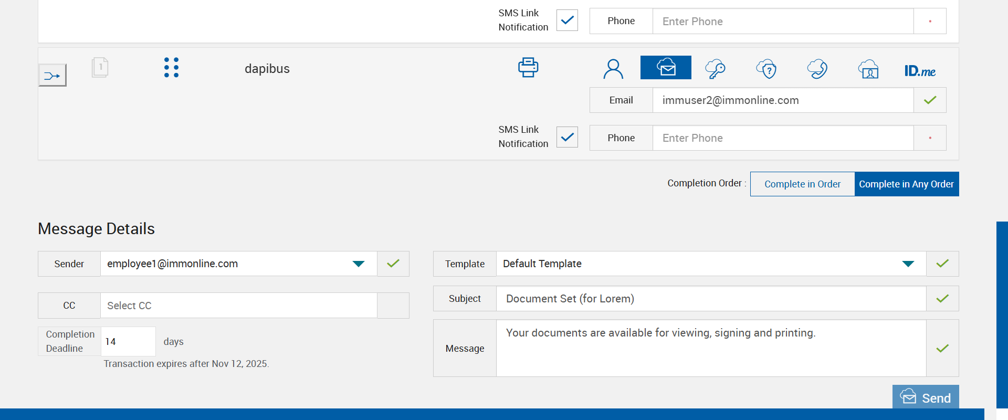Toggle the topmost SMS Link Notification checkbox
This screenshot has height=420, width=1008.
pyautogui.click(x=567, y=20)
